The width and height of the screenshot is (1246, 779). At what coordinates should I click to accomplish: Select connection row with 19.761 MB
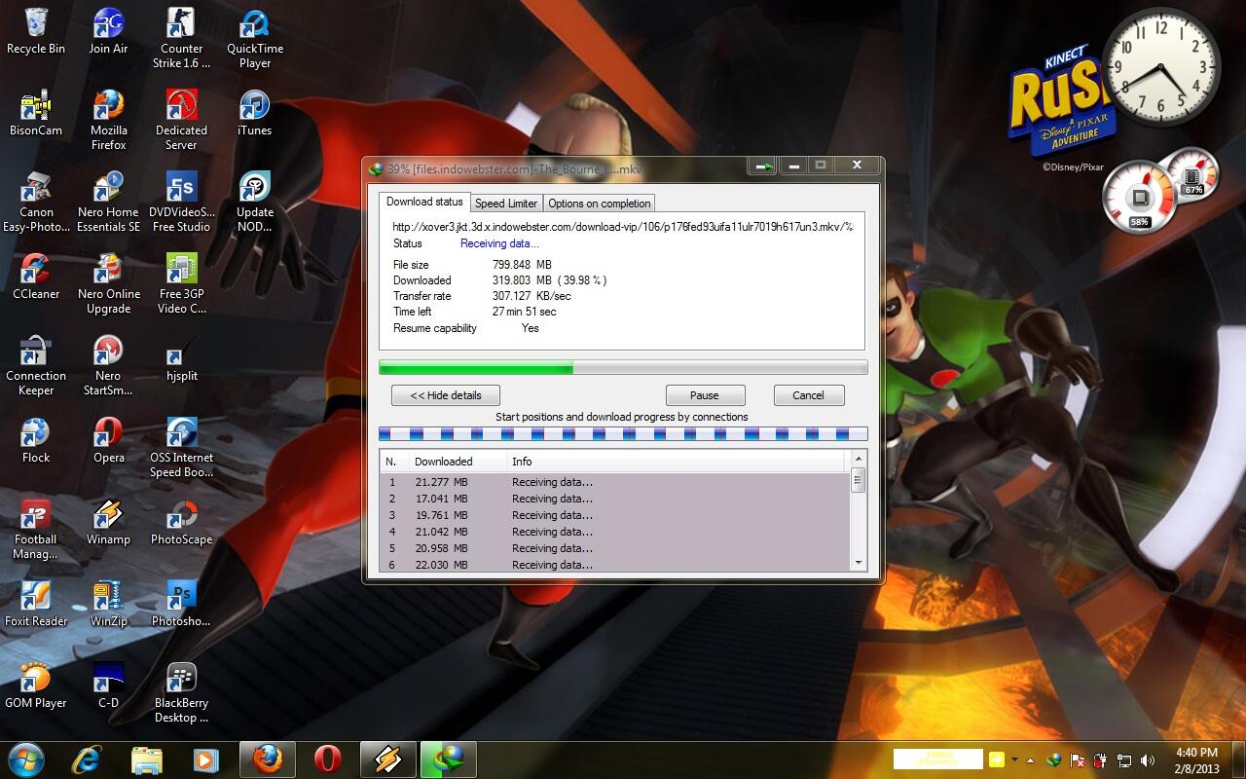tap(614, 515)
